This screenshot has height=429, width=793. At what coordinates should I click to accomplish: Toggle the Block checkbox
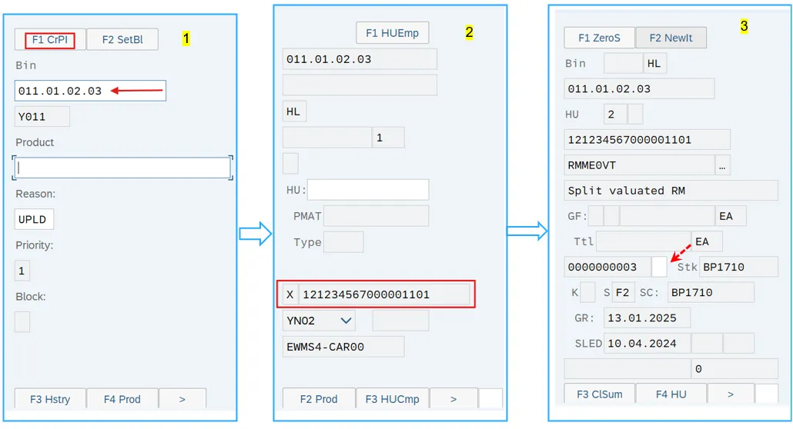click(22, 321)
